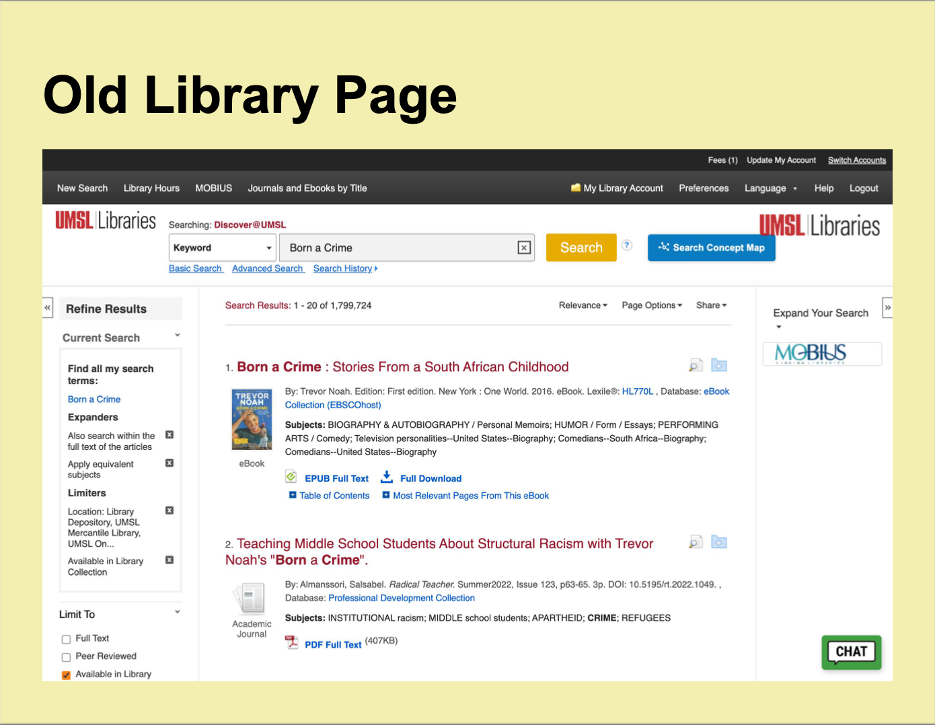
Task: Open the Keyword search field dropdown
Action: tap(223, 247)
